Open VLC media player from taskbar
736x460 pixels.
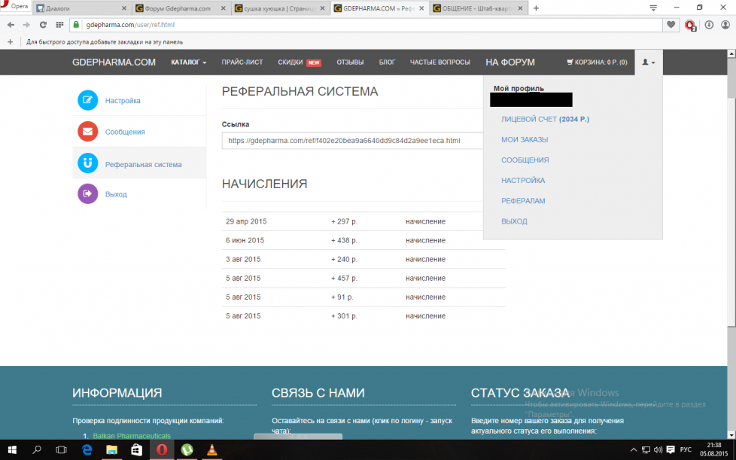(x=212, y=449)
